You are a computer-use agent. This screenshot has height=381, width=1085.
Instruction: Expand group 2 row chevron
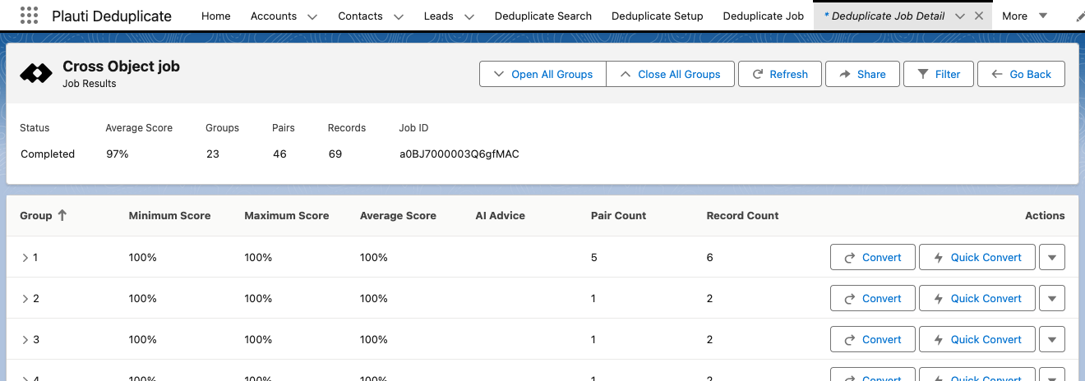coord(25,299)
